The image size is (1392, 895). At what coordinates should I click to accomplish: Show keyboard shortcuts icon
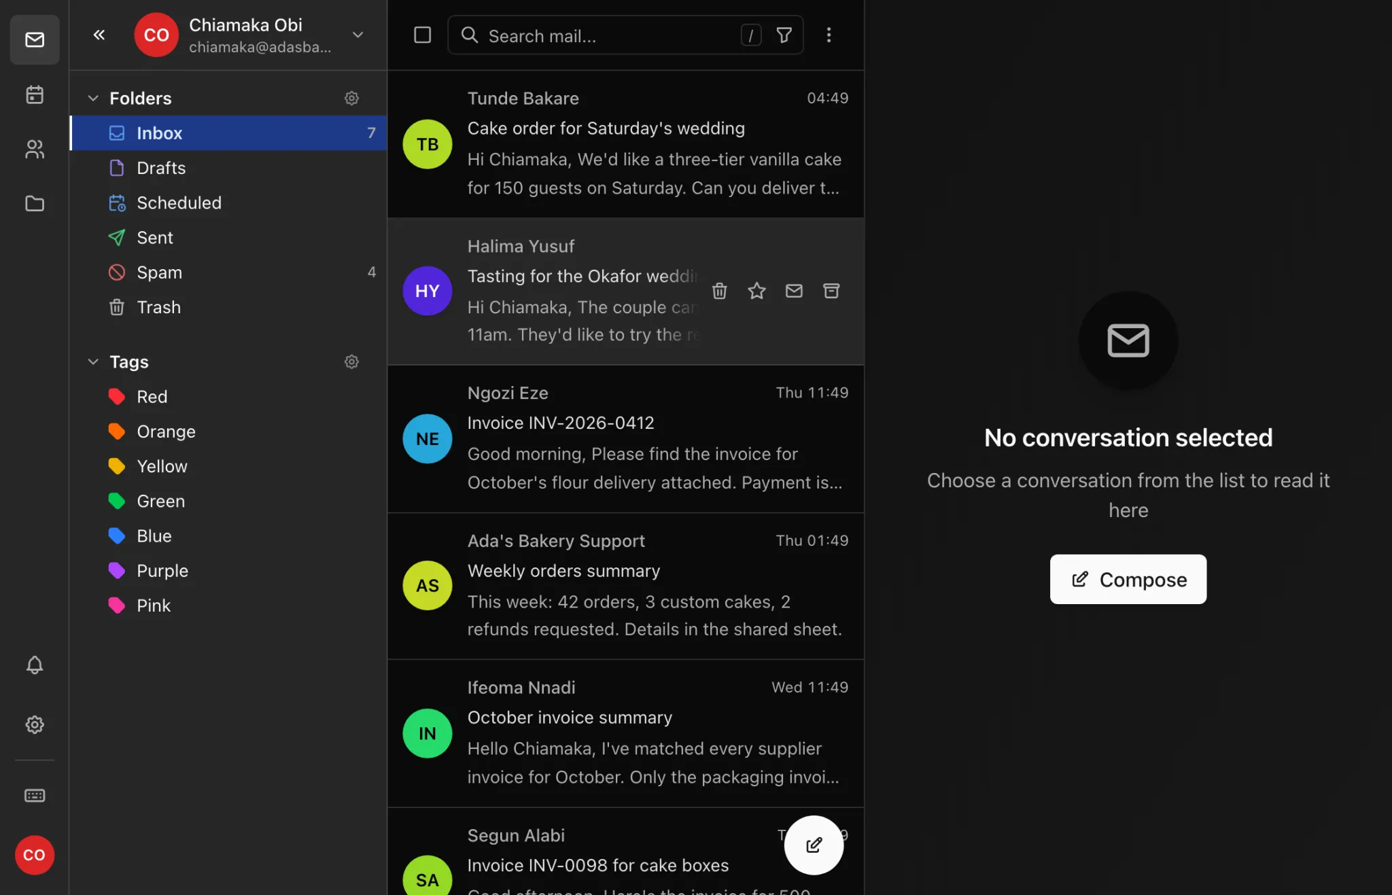[x=35, y=795]
